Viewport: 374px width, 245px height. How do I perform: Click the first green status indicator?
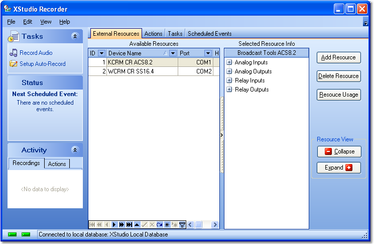[x=12, y=234]
